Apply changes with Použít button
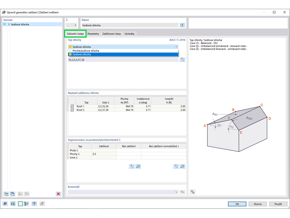The width and height of the screenshot is (290, 218). point(278,204)
